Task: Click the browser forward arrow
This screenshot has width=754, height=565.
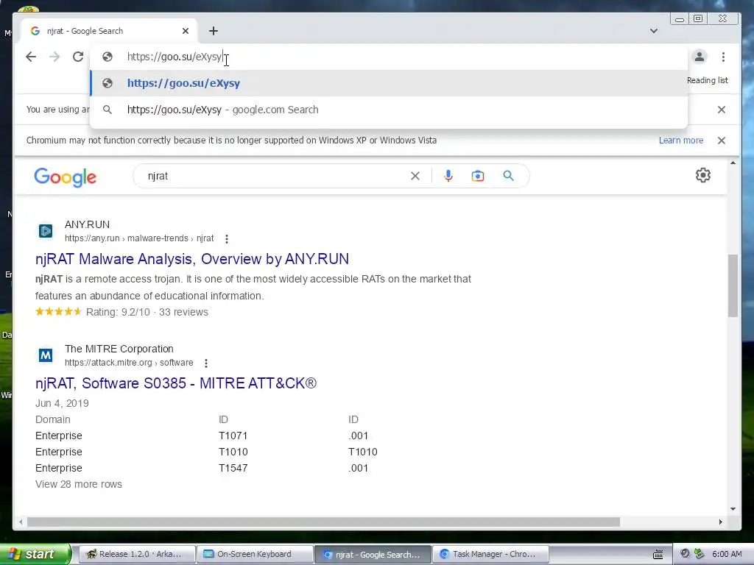Action: coord(54,57)
